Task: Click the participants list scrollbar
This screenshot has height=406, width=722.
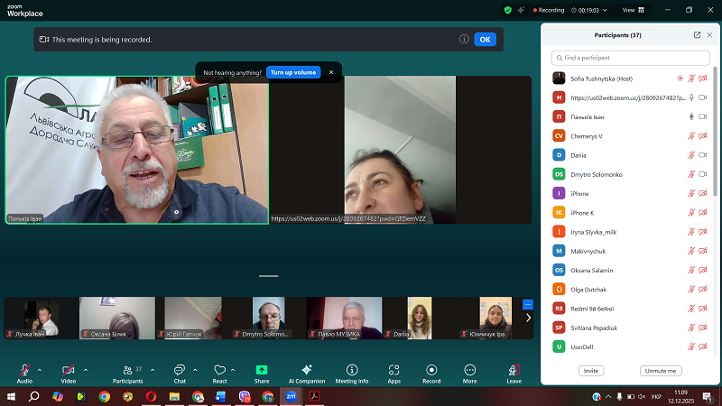Action: (x=715, y=131)
